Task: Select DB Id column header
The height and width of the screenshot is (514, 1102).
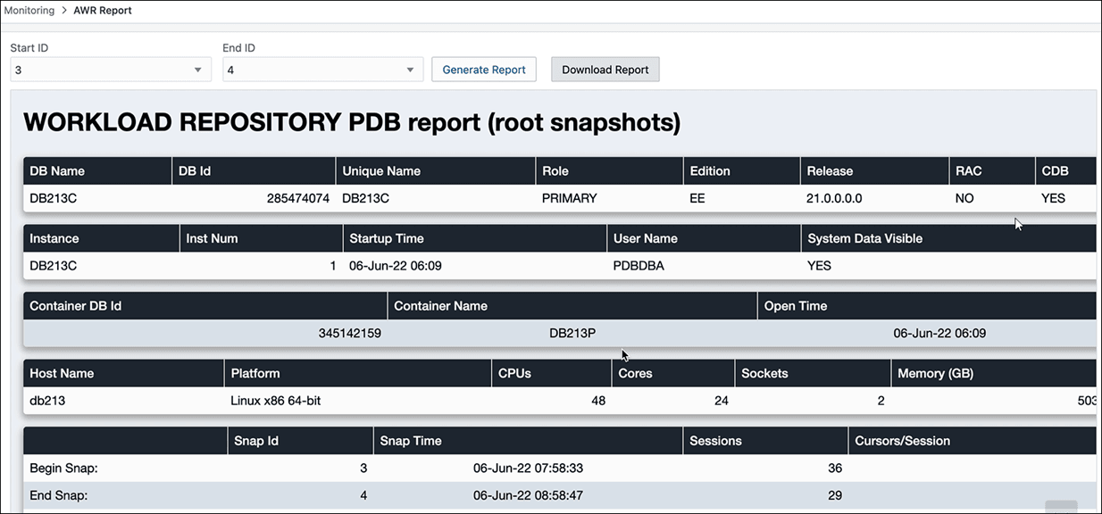Action: pos(254,171)
